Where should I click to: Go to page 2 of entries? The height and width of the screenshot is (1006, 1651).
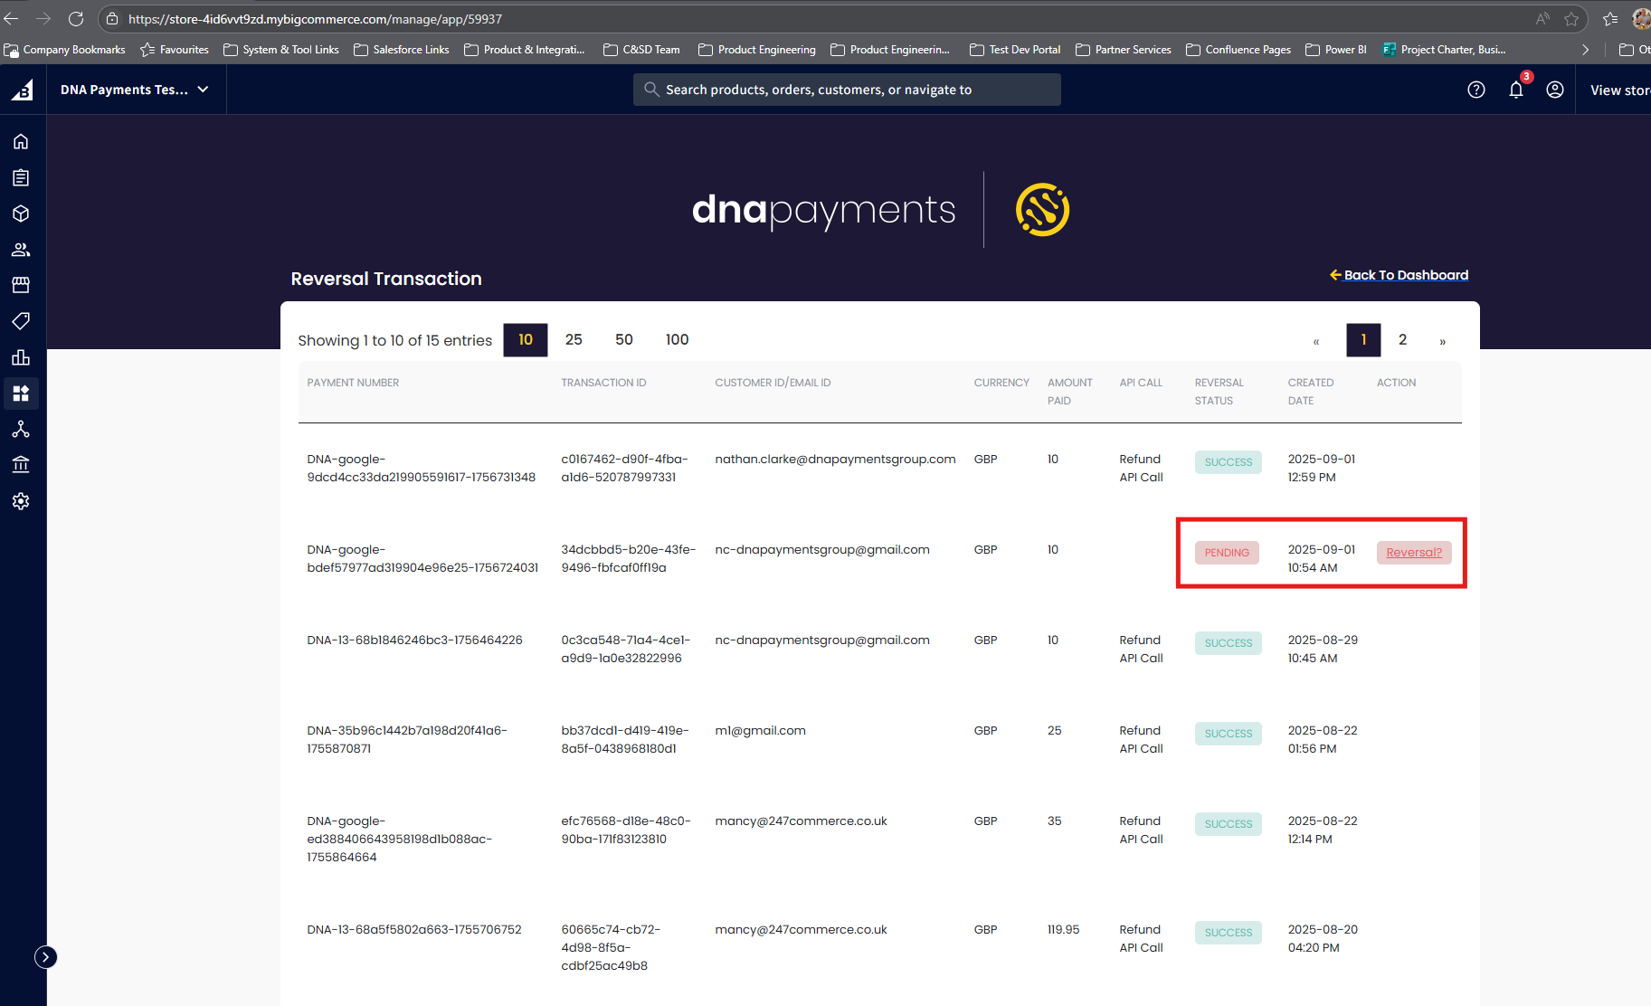click(x=1402, y=339)
